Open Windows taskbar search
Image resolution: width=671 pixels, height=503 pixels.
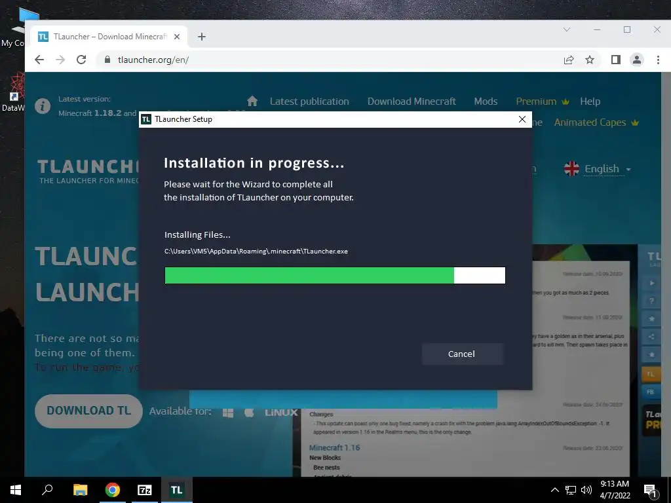coord(47,490)
